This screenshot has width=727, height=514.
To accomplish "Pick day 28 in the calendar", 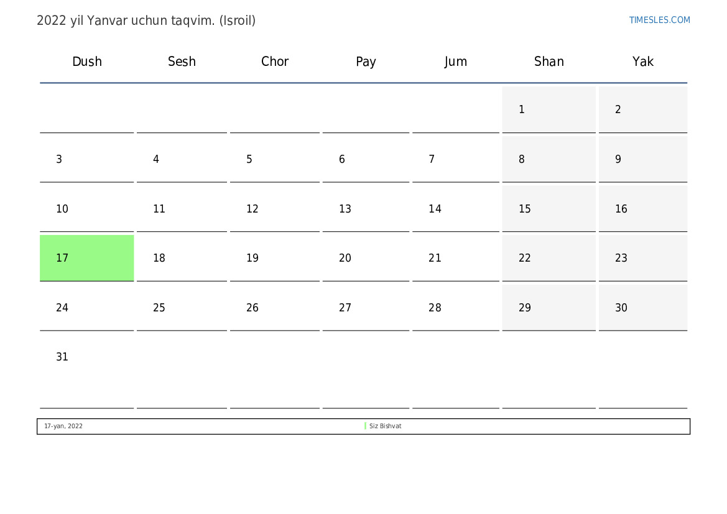I will pos(456,308).
